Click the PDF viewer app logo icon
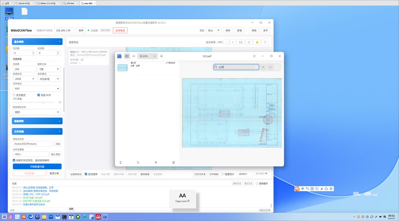This screenshot has height=221, width=399. pos(119,56)
